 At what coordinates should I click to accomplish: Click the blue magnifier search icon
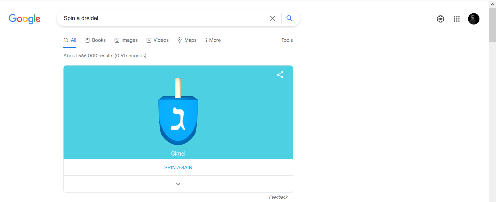tap(290, 18)
